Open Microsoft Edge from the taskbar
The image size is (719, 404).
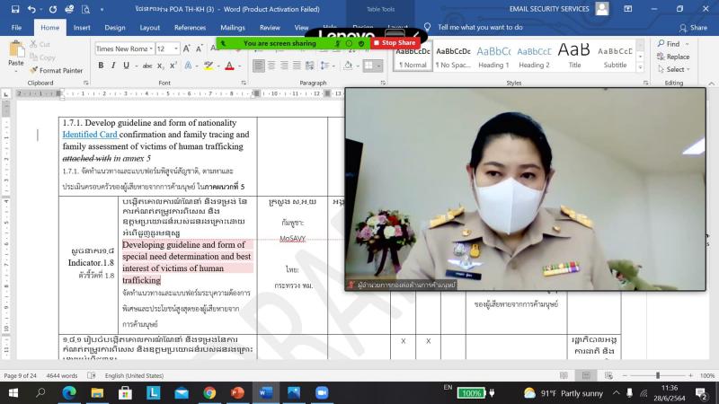[69, 393]
